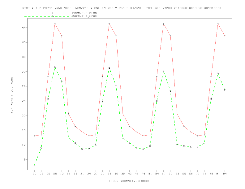Select the green dashed legend line sample
The image size is (245, 189).
pos(48,16)
